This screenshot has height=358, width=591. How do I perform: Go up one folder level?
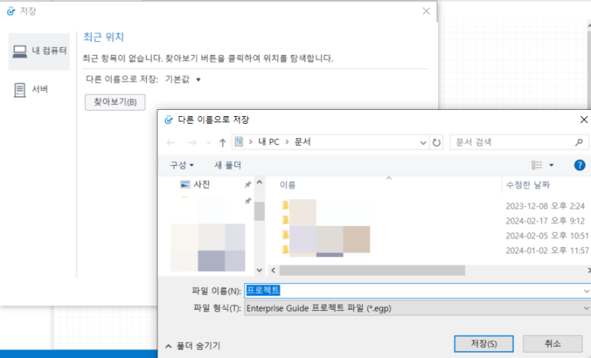[x=222, y=142]
